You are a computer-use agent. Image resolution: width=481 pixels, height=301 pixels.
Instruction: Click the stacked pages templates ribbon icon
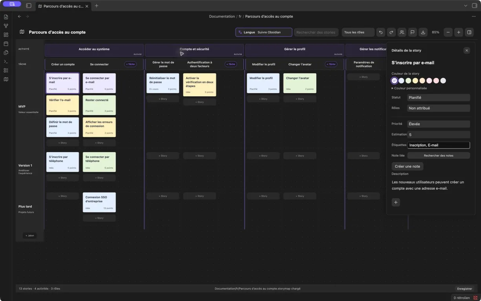click(x=6, y=53)
